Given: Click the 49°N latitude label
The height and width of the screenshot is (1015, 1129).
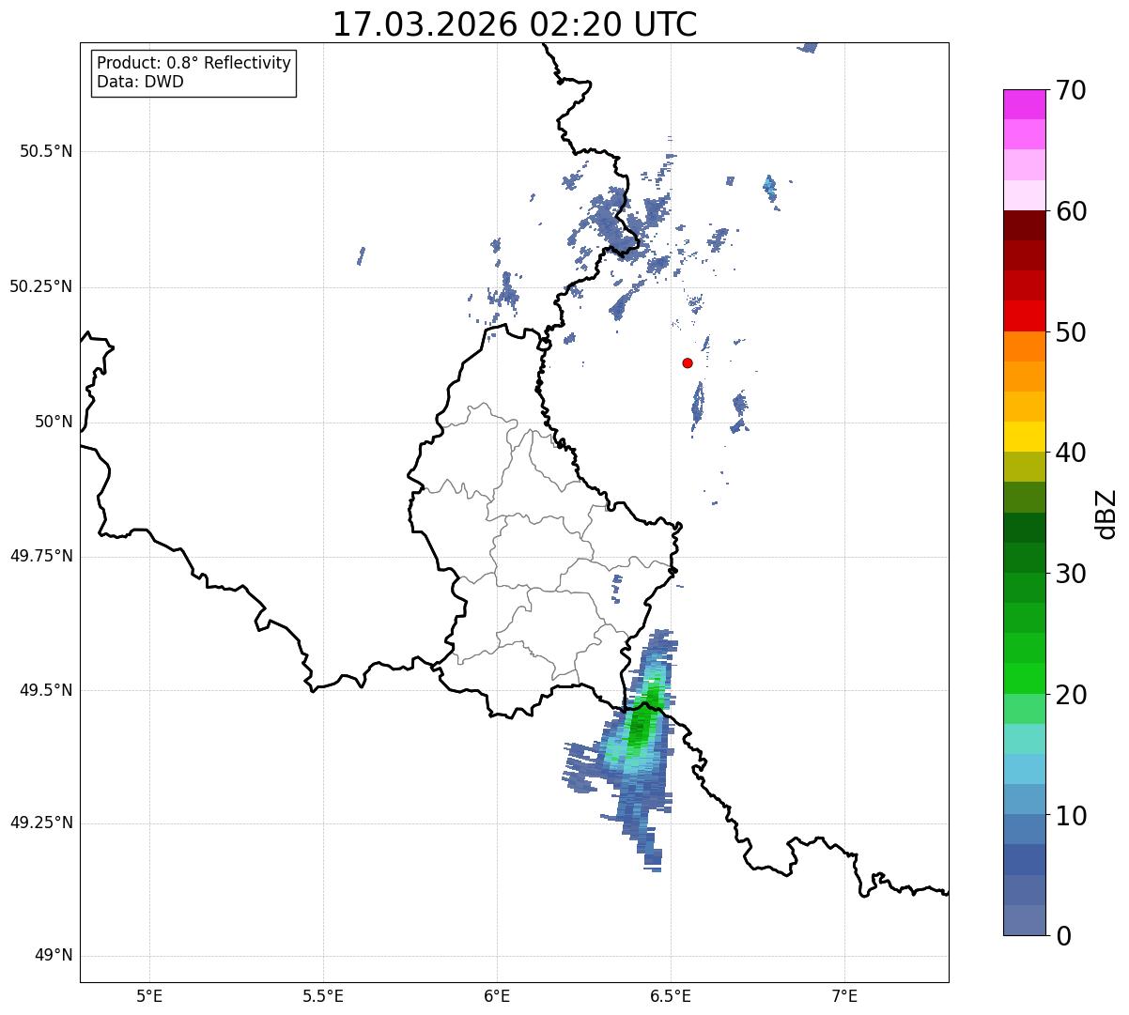Looking at the screenshot, I should 54,956.
